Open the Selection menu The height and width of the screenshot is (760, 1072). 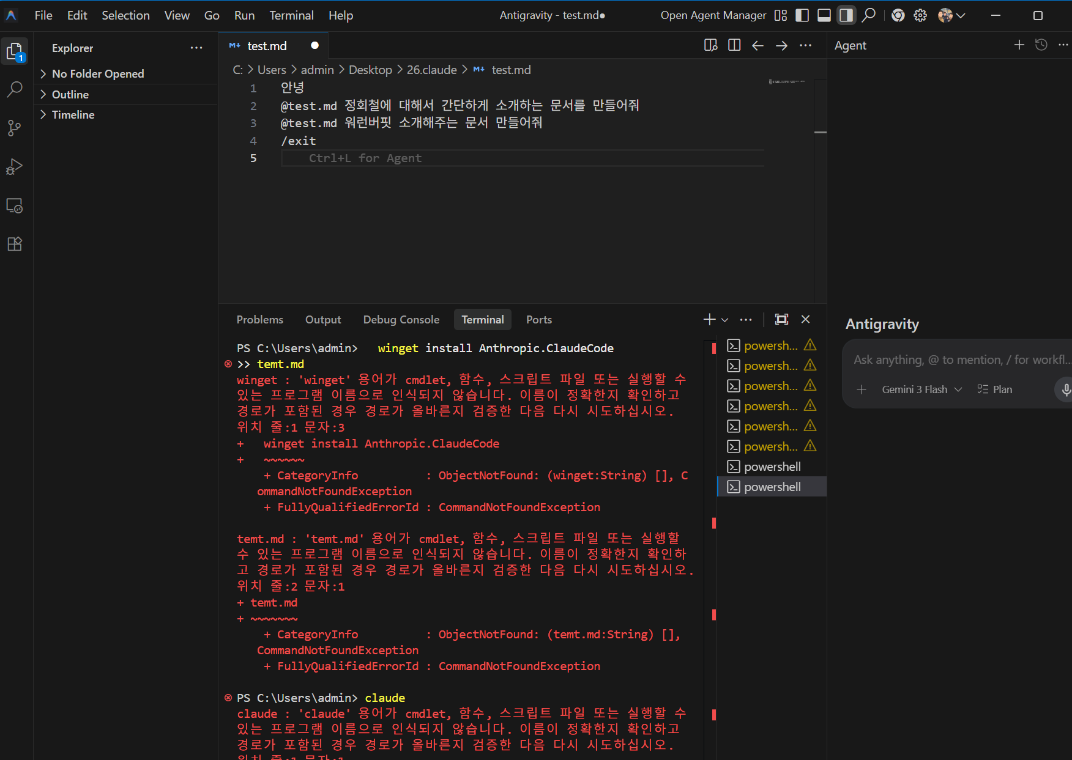(x=125, y=15)
